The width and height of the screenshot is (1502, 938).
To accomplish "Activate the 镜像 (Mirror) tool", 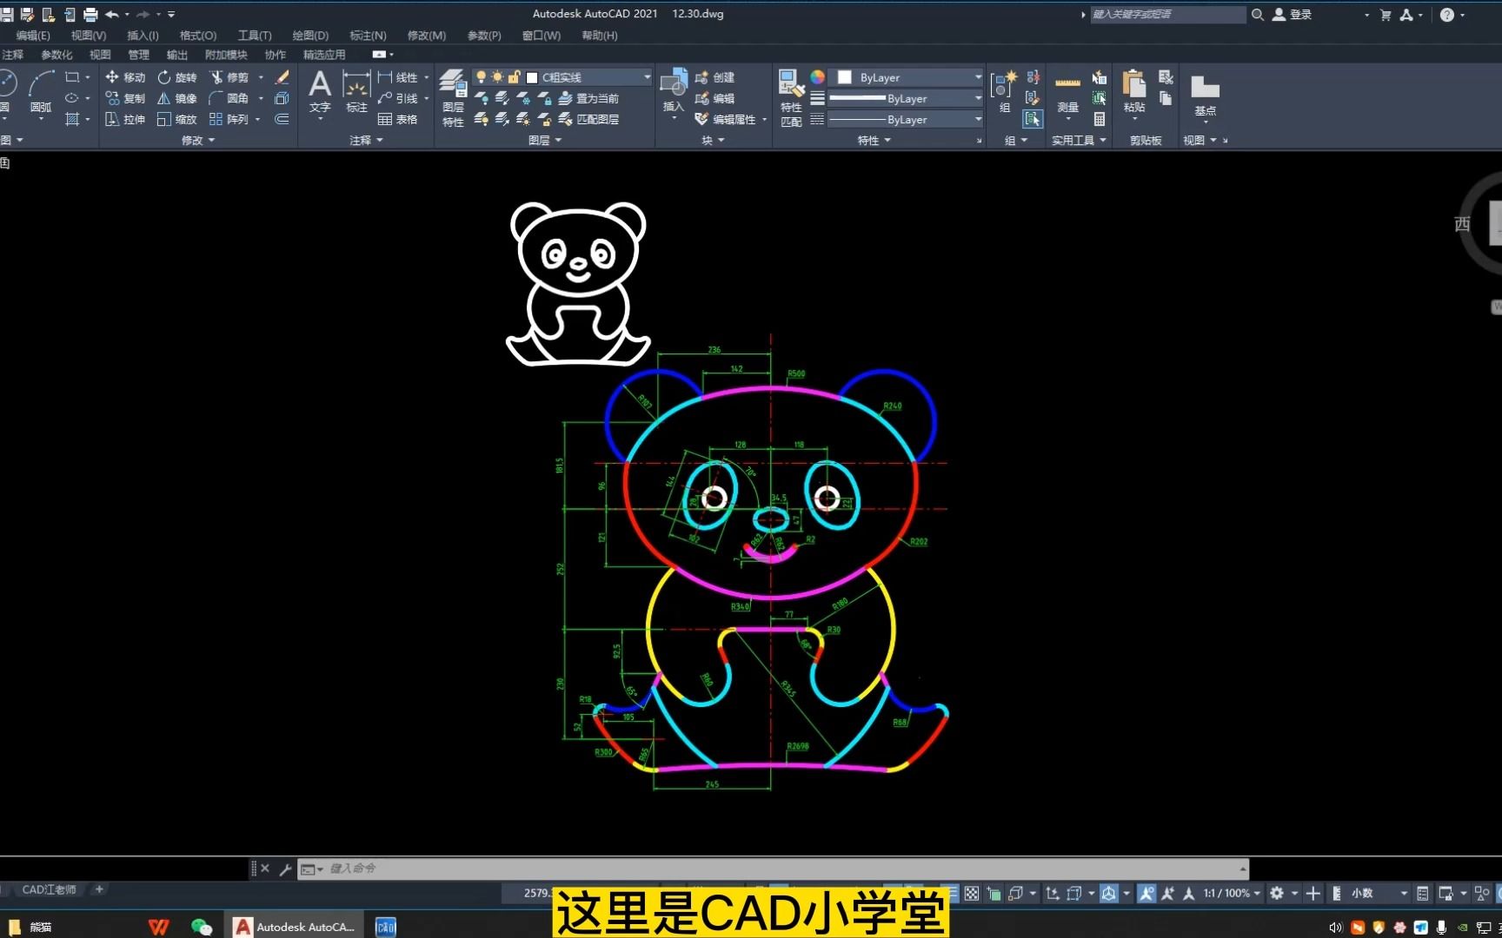I will [x=183, y=98].
